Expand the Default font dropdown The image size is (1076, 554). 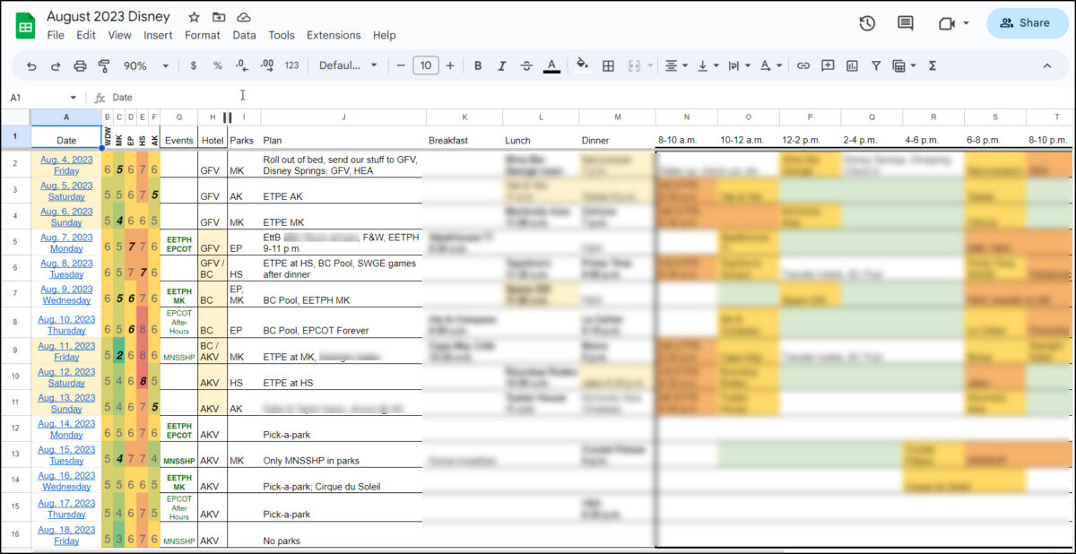click(x=349, y=65)
